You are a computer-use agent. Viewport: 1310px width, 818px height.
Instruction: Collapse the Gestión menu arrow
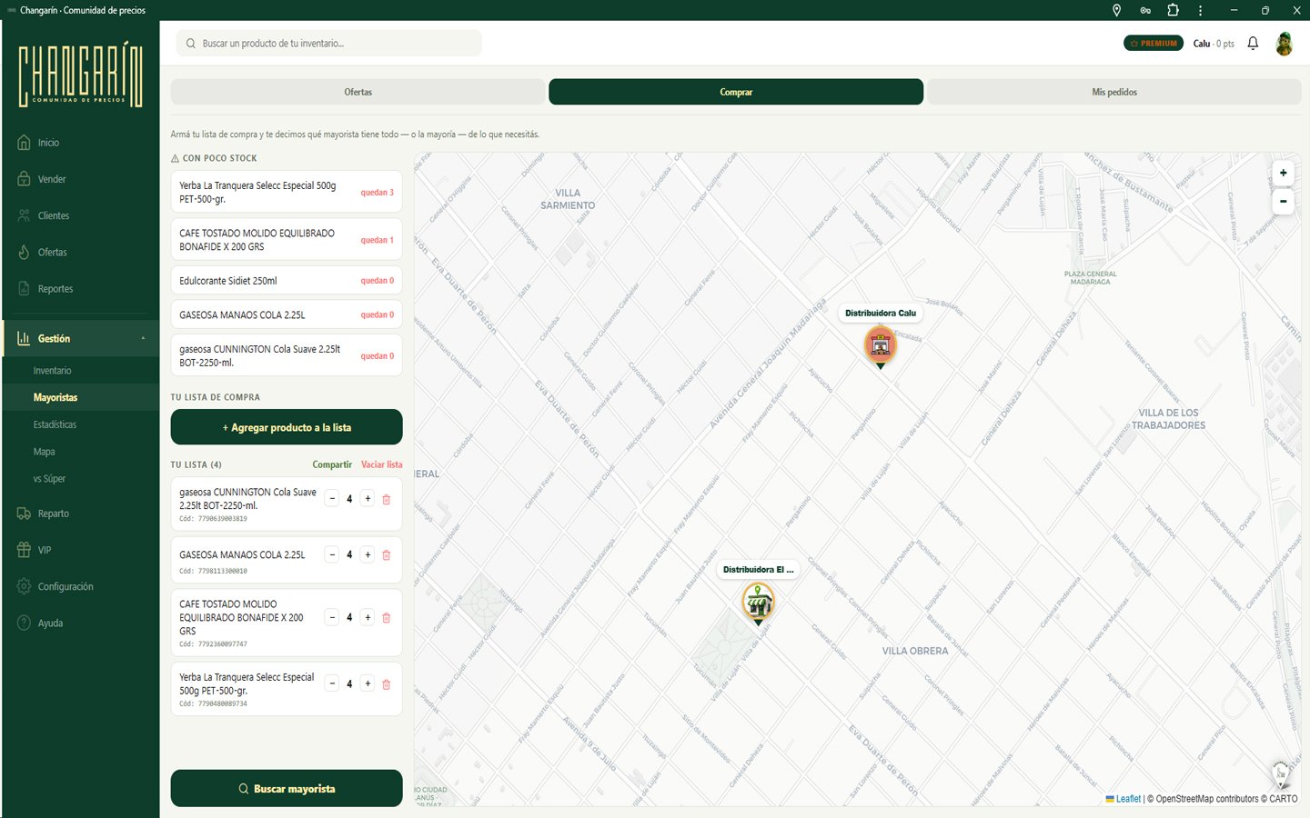pos(143,338)
